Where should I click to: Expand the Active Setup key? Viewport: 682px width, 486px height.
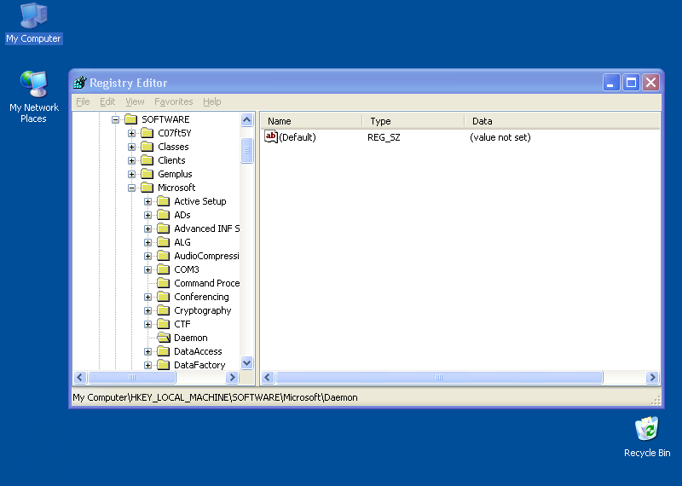tap(147, 201)
